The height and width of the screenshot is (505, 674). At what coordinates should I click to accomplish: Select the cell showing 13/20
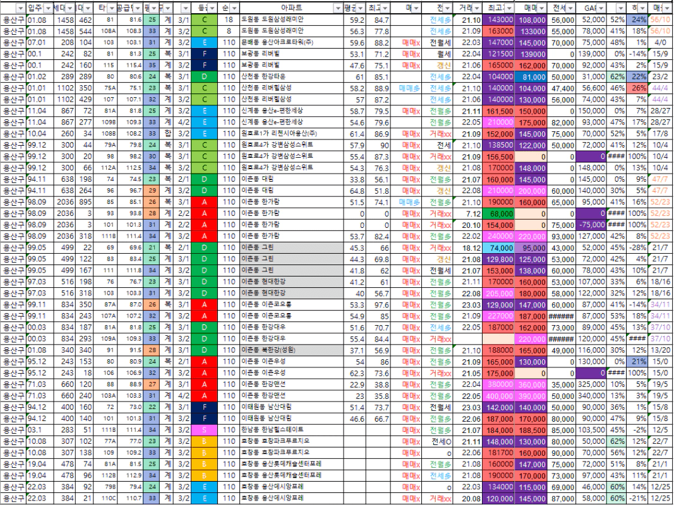[660, 350]
